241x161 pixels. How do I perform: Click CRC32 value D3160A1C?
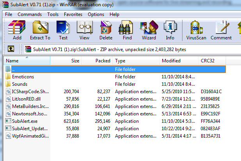tap(211, 91)
